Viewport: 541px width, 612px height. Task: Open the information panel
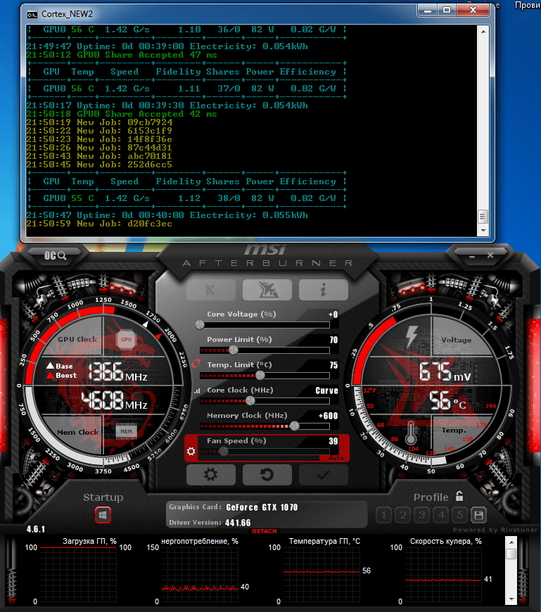[323, 290]
